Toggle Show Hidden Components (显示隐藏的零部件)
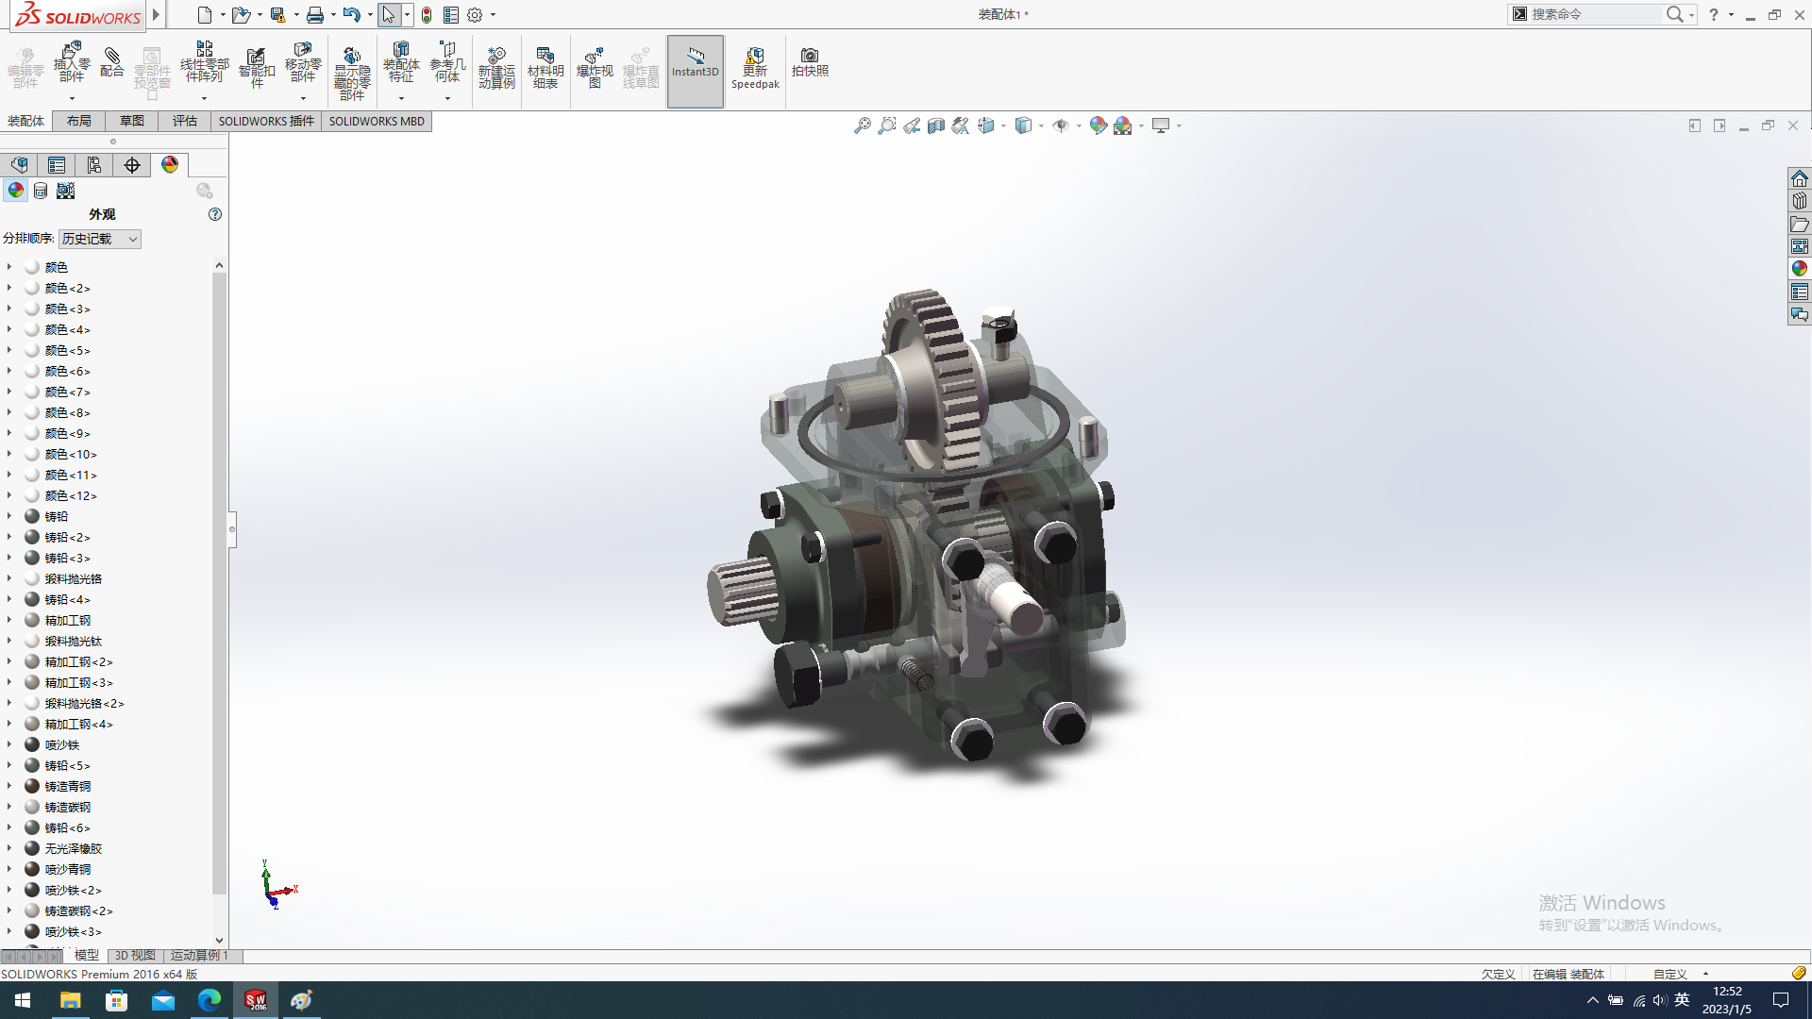This screenshot has height=1019, width=1812. tap(351, 73)
